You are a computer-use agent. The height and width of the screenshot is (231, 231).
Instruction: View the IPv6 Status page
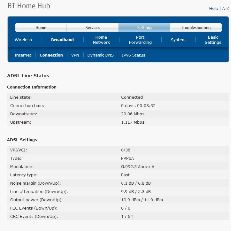click(x=134, y=55)
